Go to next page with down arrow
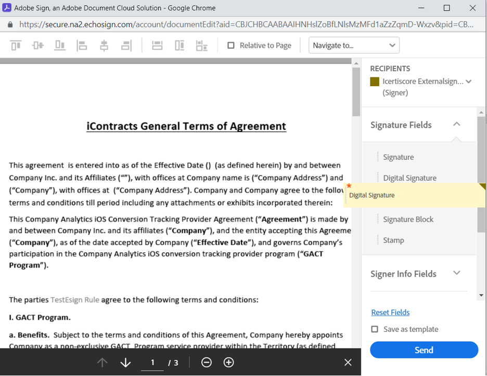Viewport: 487px width, 376px height. coord(125,362)
